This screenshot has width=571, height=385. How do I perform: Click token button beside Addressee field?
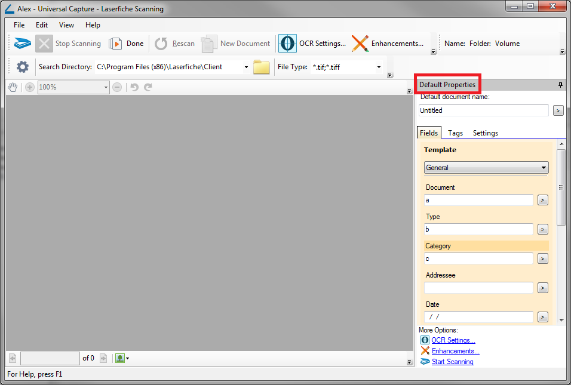pos(542,288)
